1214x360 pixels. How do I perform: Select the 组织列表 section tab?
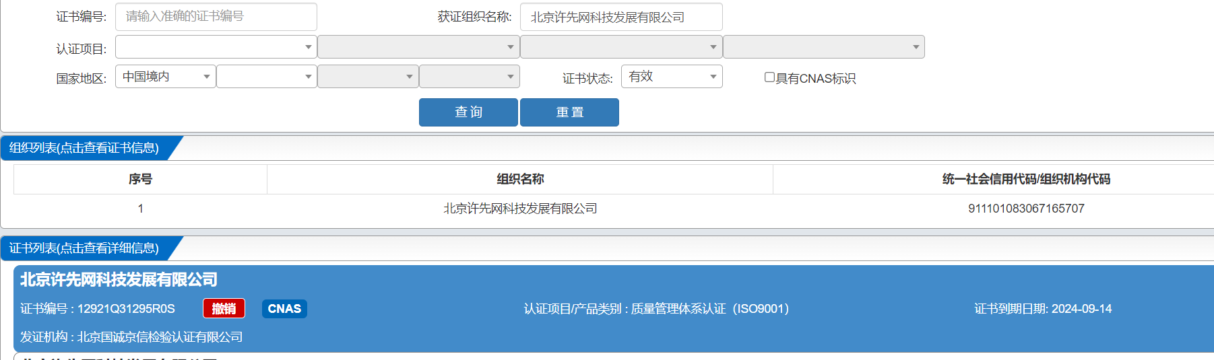click(84, 148)
